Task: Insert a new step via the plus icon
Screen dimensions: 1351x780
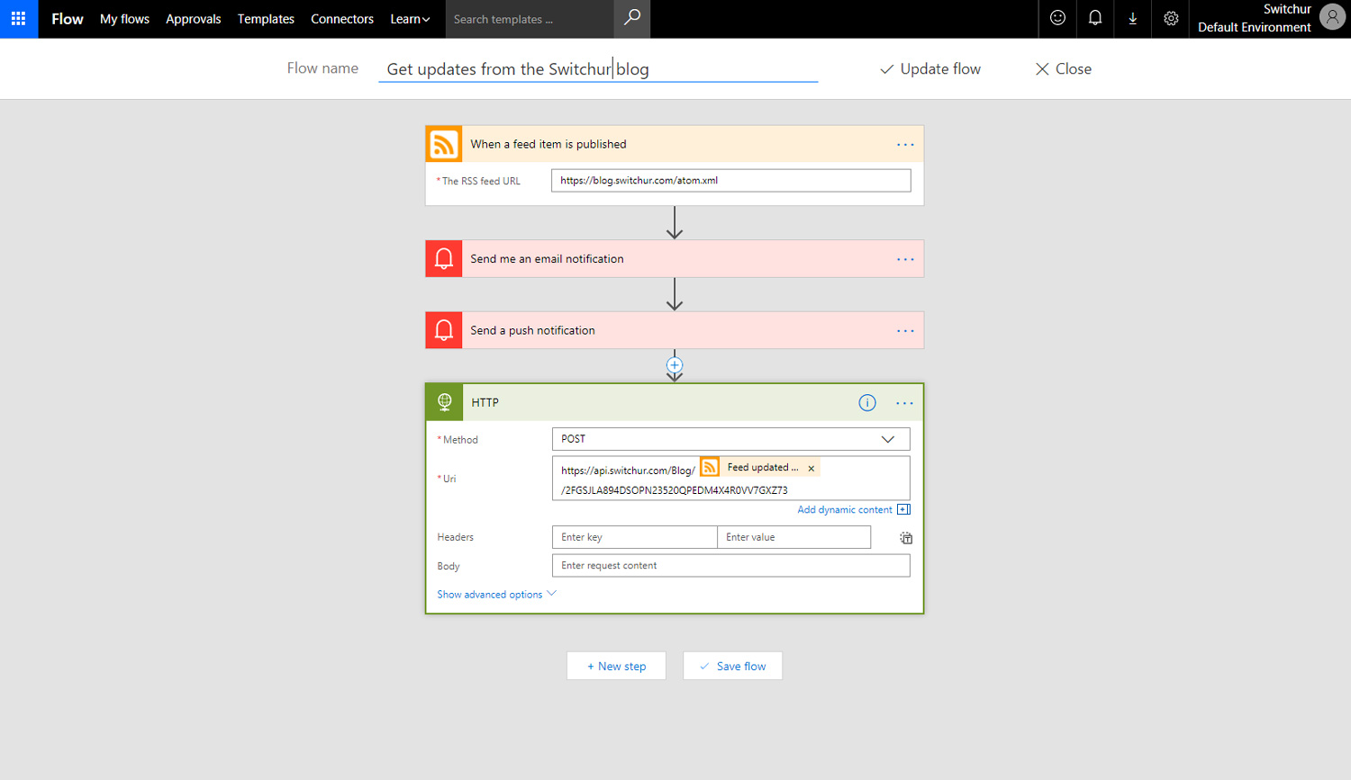Action: coord(675,364)
